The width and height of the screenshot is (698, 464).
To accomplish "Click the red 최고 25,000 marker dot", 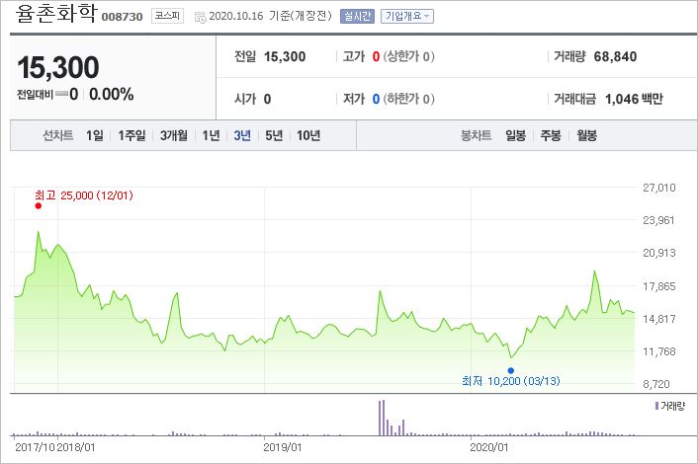I will [x=39, y=205].
